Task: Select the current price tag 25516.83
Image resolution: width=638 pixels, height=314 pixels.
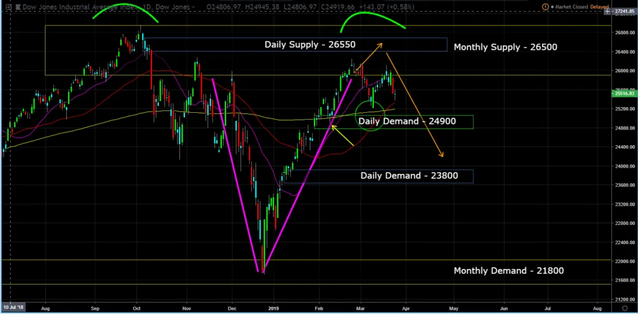Action: (624, 94)
